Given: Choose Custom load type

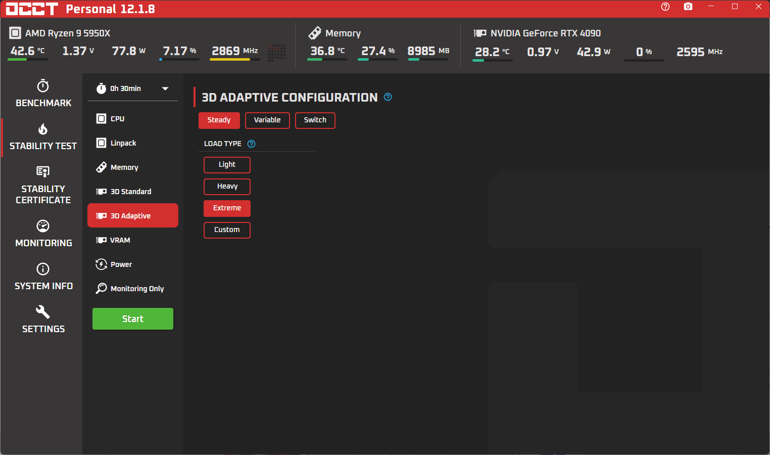Looking at the screenshot, I should pos(227,230).
